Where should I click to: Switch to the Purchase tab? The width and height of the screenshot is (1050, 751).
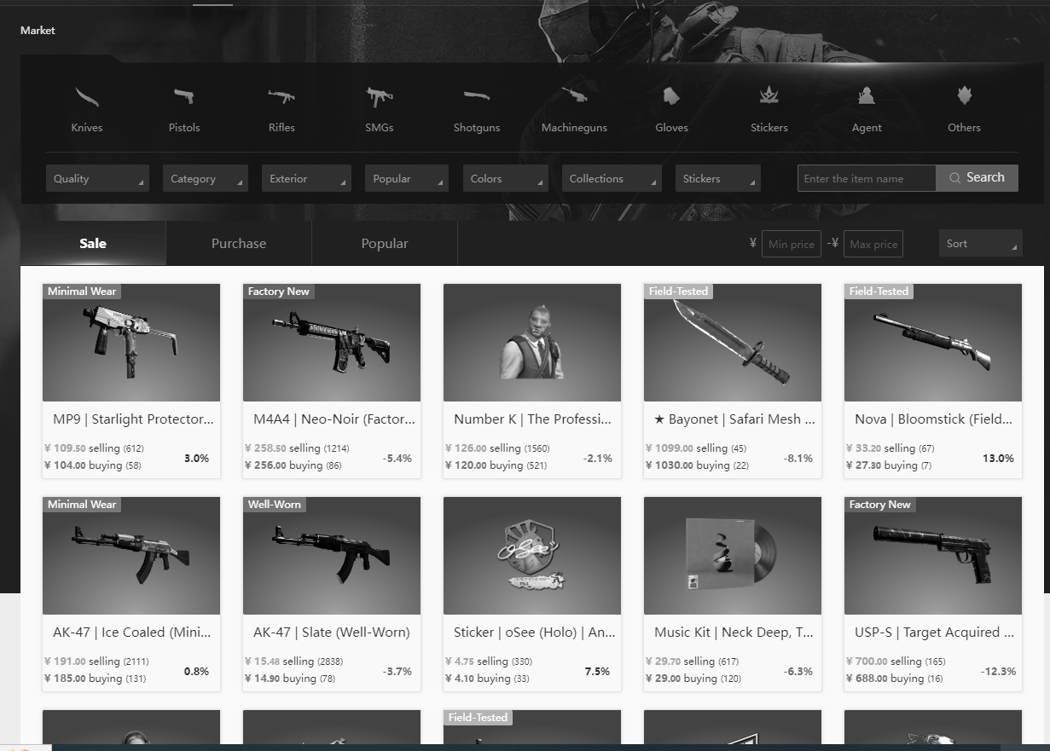(239, 244)
